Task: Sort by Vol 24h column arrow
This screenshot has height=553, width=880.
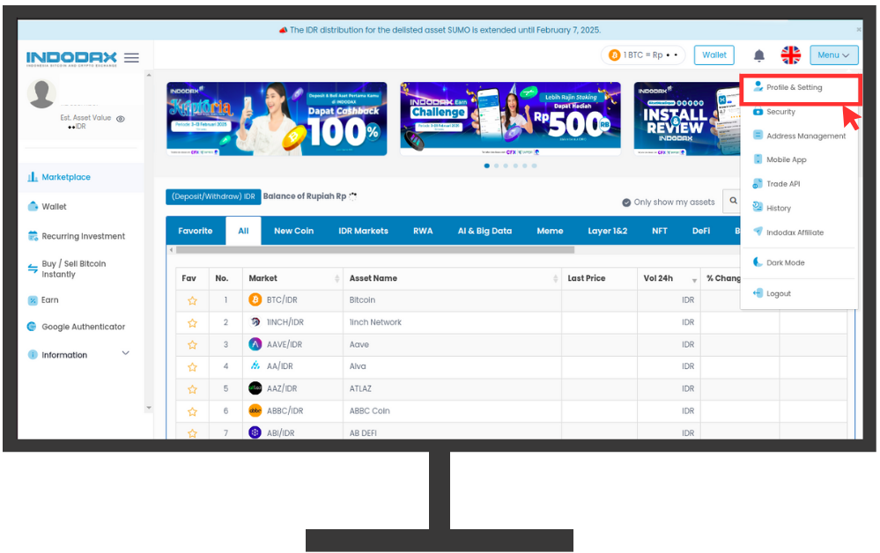Action: [693, 279]
